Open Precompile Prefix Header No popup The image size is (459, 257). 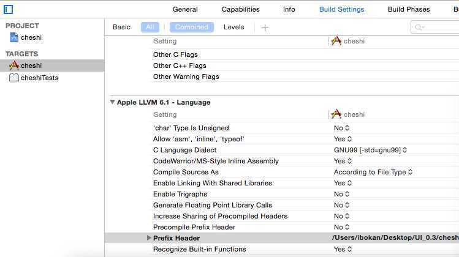(341, 227)
